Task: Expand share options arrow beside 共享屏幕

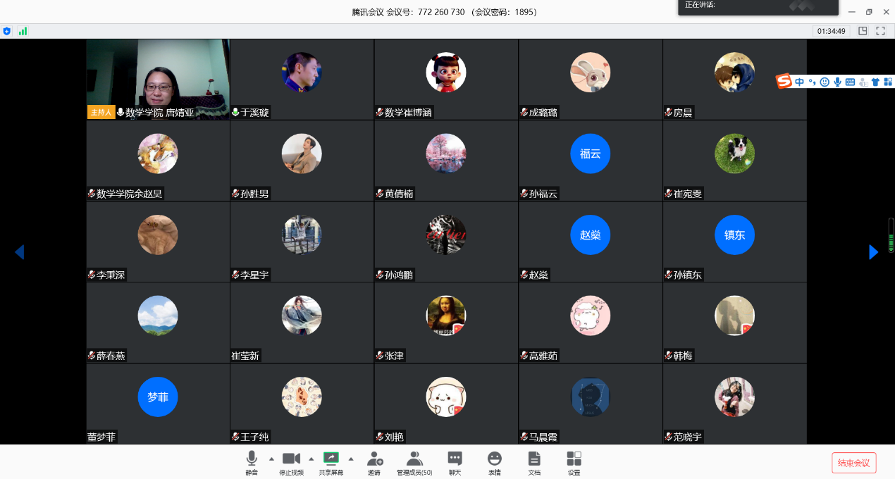Action: (x=351, y=458)
